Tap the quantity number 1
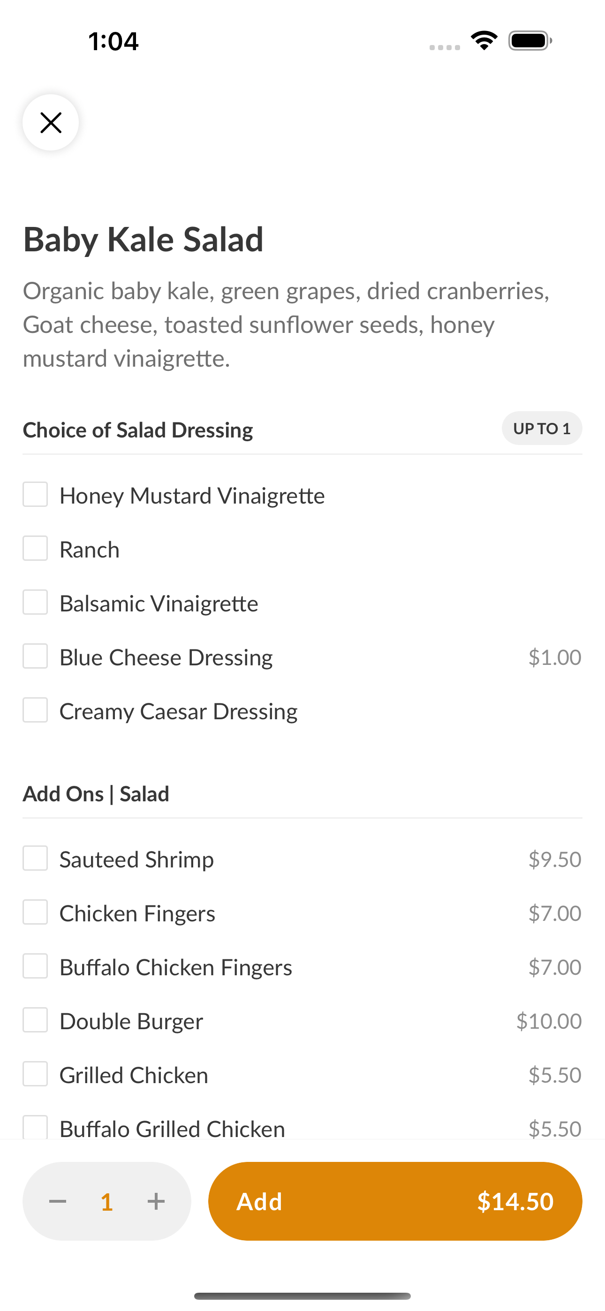The width and height of the screenshot is (605, 1311). [x=106, y=1202]
